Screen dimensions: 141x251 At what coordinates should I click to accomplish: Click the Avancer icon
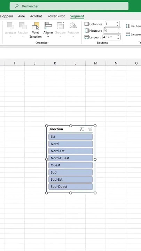[x=10, y=25]
